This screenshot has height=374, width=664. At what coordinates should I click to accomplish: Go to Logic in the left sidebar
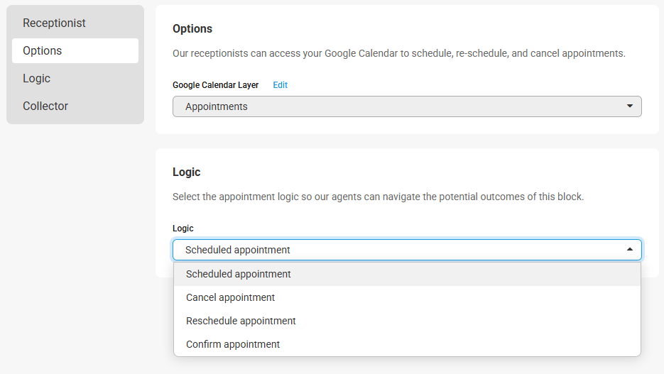point(36,78)
